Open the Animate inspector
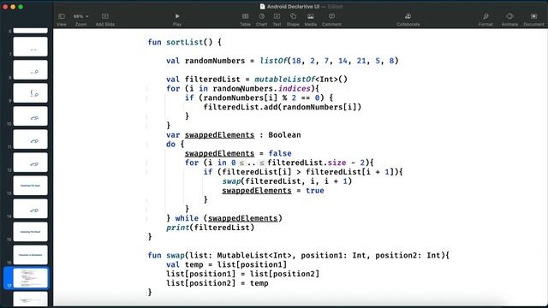 pos(509,20)
